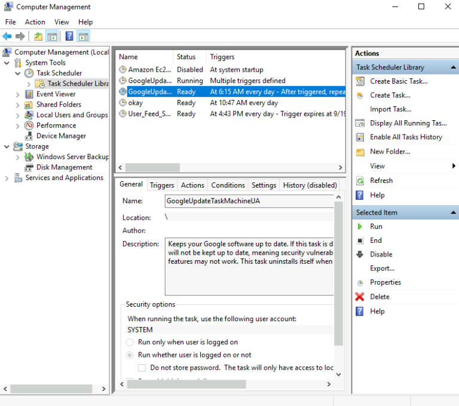
Task: Click Enable All Tasks History
Action: (406, 137)
